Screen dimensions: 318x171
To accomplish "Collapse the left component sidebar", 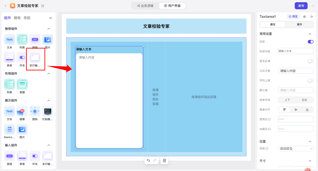I will pyautogui.click(x=51, y=18).
